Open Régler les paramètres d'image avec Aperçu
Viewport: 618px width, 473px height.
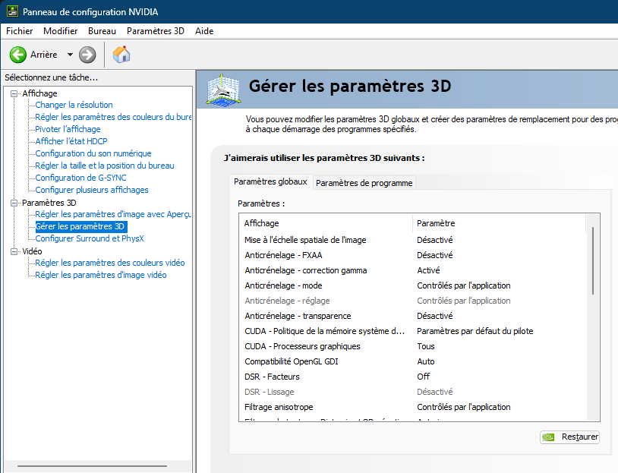(113, 214)
